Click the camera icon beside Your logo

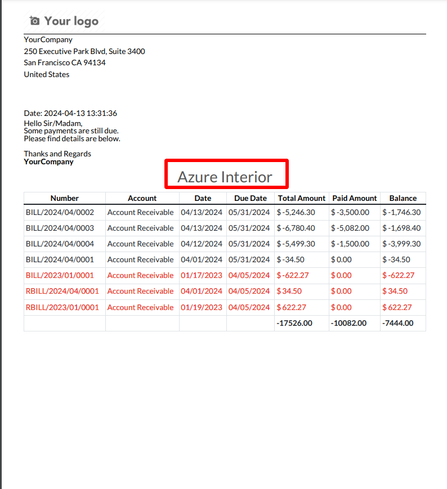tap(35, 21)
